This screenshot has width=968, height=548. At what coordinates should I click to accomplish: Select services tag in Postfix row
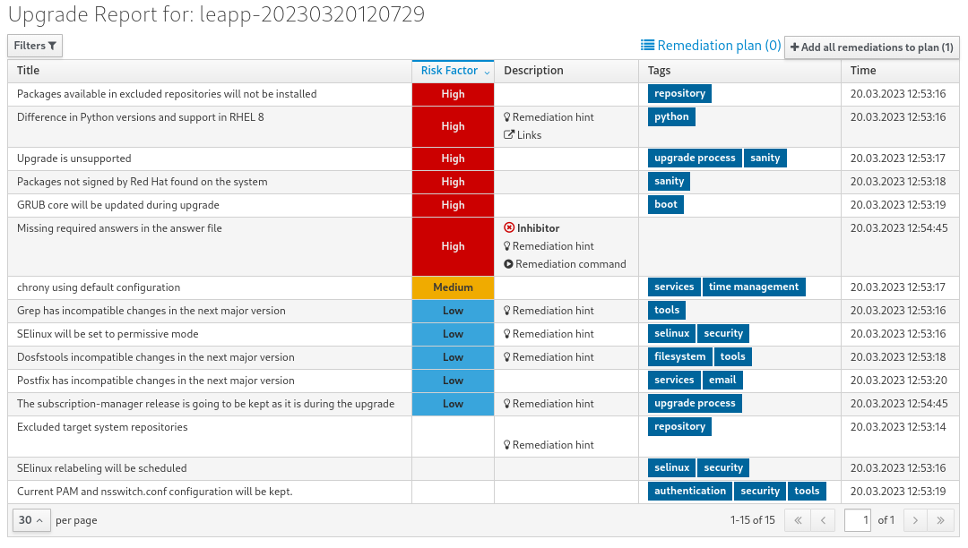point(674,380)
